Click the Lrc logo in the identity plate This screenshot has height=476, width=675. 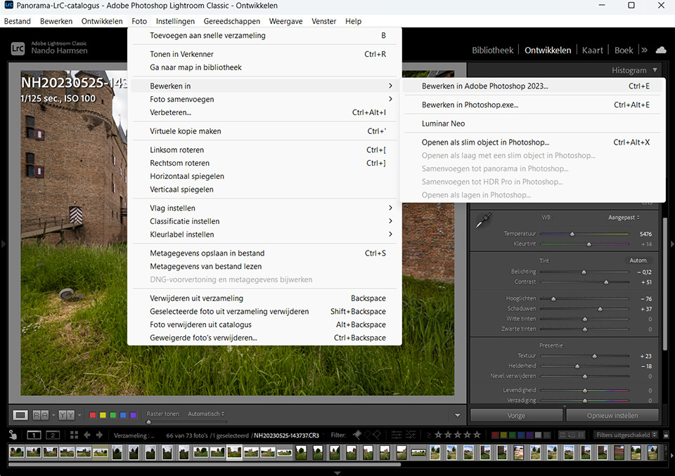(18, 48)
